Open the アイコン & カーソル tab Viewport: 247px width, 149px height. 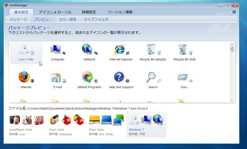pos(55,12)
